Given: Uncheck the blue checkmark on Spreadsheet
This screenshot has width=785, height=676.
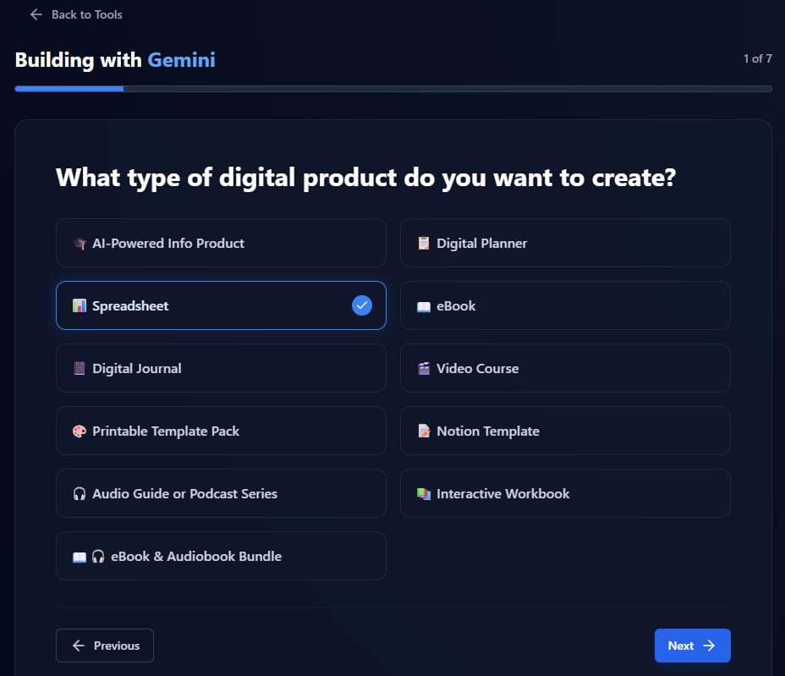Looking at the screenshot, I should pos(362,305).
